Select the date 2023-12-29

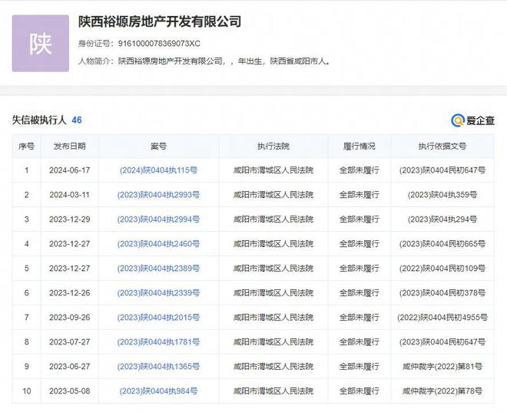coord(69,219)
